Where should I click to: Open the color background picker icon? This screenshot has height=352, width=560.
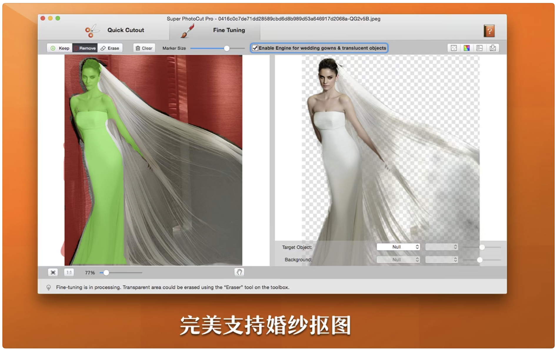pyautogui.click(x=467, y=48)
